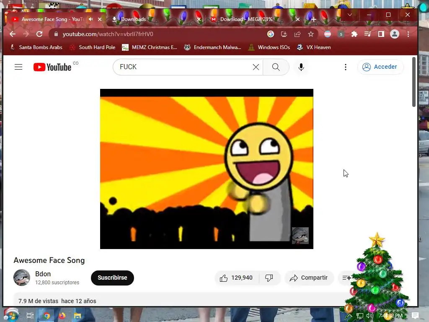Click save to playlist icon

pos(346,278)
